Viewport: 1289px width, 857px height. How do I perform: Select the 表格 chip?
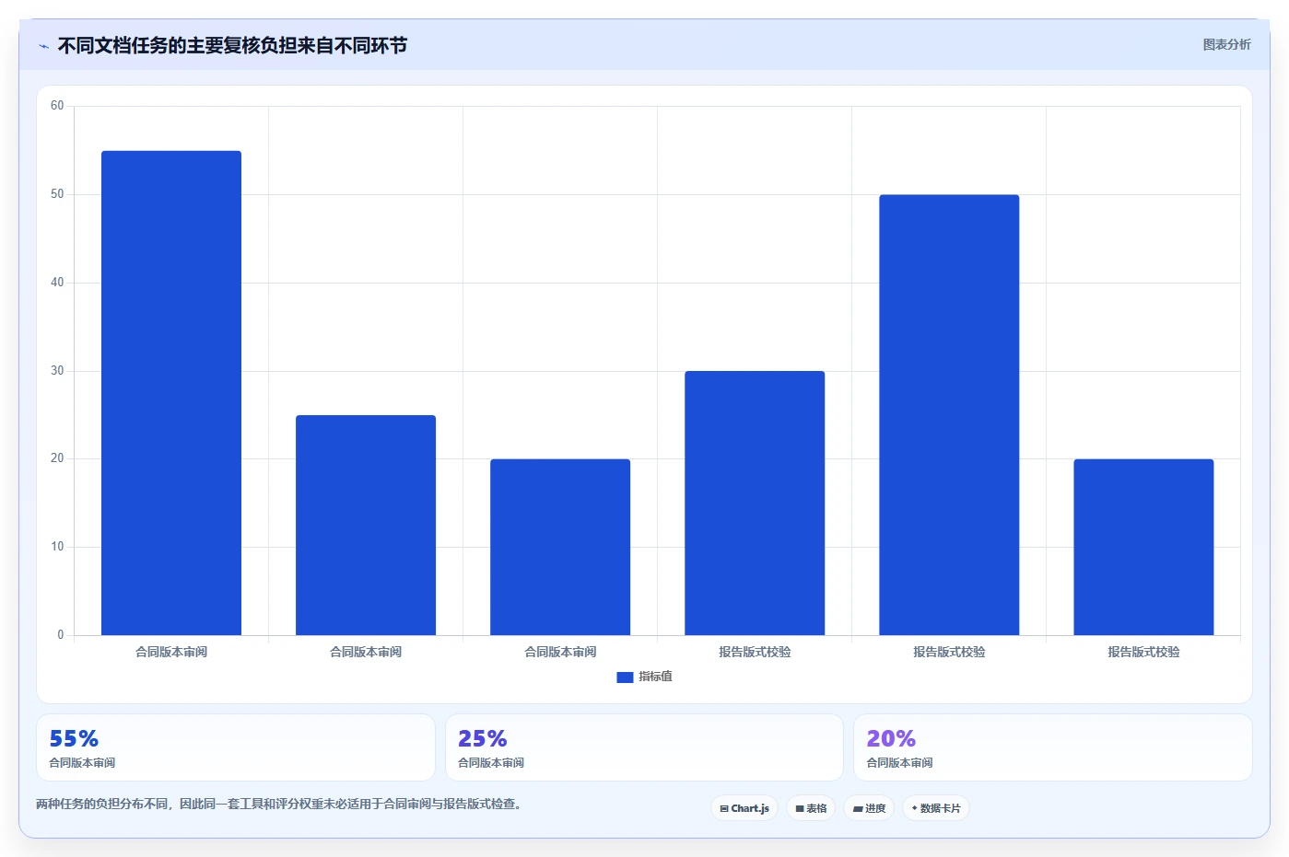[x=811, y=808]
